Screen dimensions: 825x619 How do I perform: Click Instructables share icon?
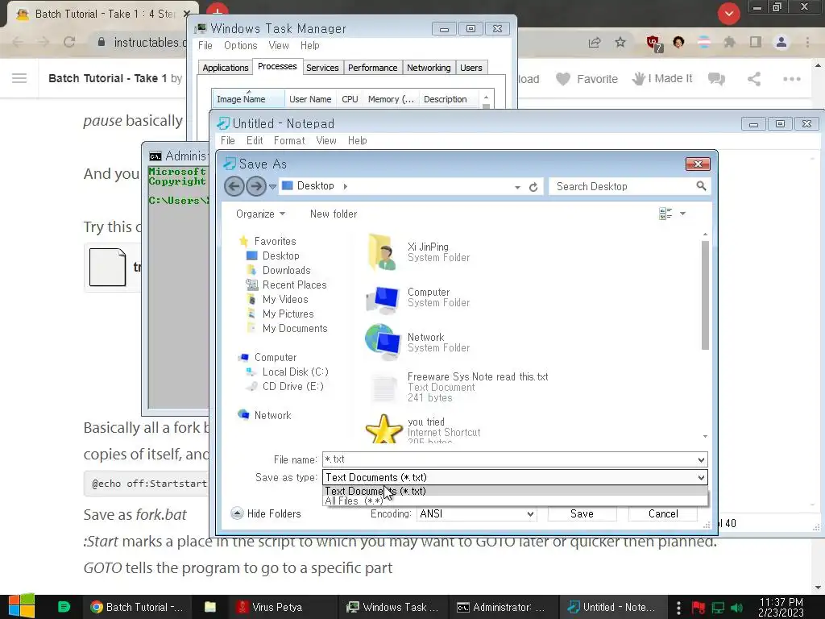pos(754,79)
